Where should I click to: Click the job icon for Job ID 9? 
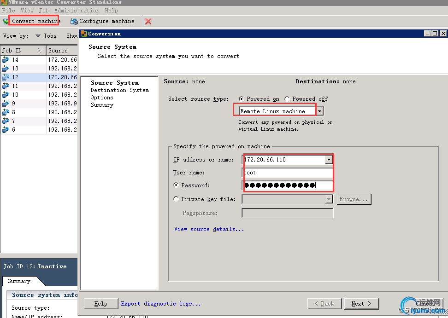coord(6,103)
